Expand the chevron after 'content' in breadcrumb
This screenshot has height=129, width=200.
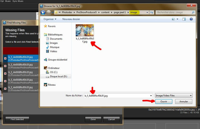point(112,12)
